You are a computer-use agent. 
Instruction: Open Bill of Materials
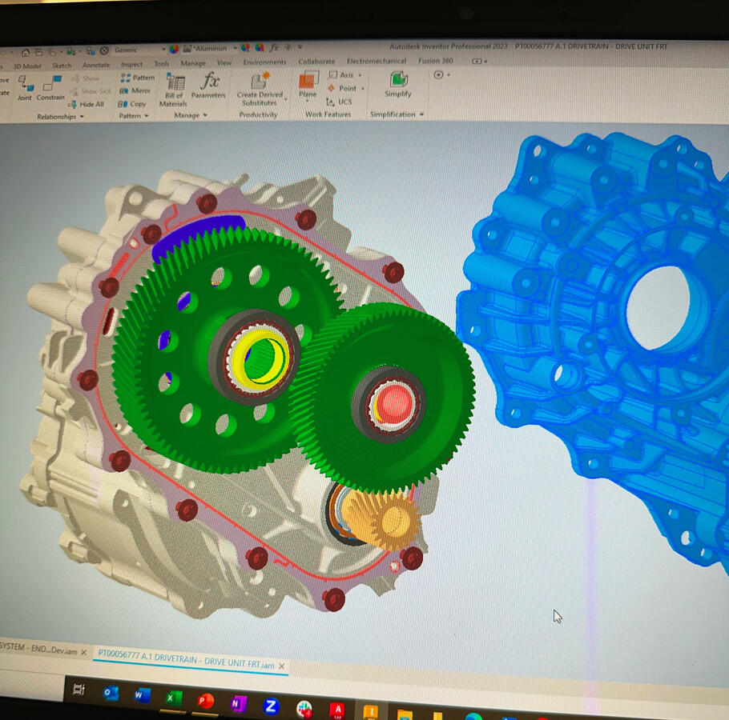point(175,90)
